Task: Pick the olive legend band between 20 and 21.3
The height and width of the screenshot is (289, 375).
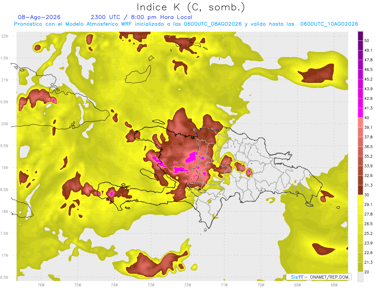Action: [360, 267]
